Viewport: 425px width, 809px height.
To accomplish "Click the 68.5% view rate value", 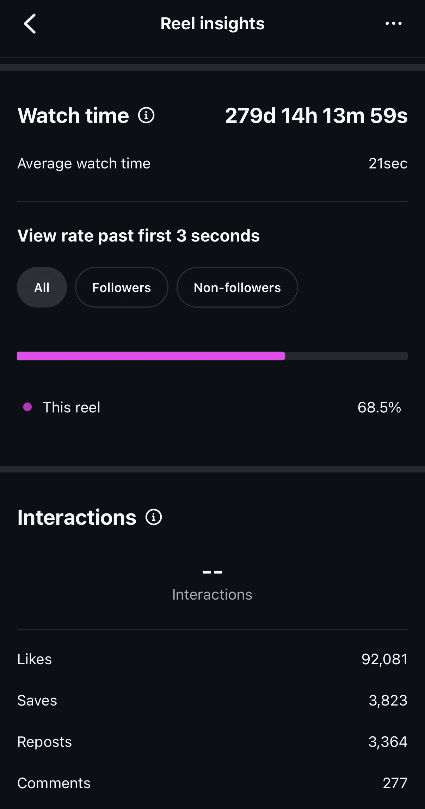I will (x=379, y=407).
